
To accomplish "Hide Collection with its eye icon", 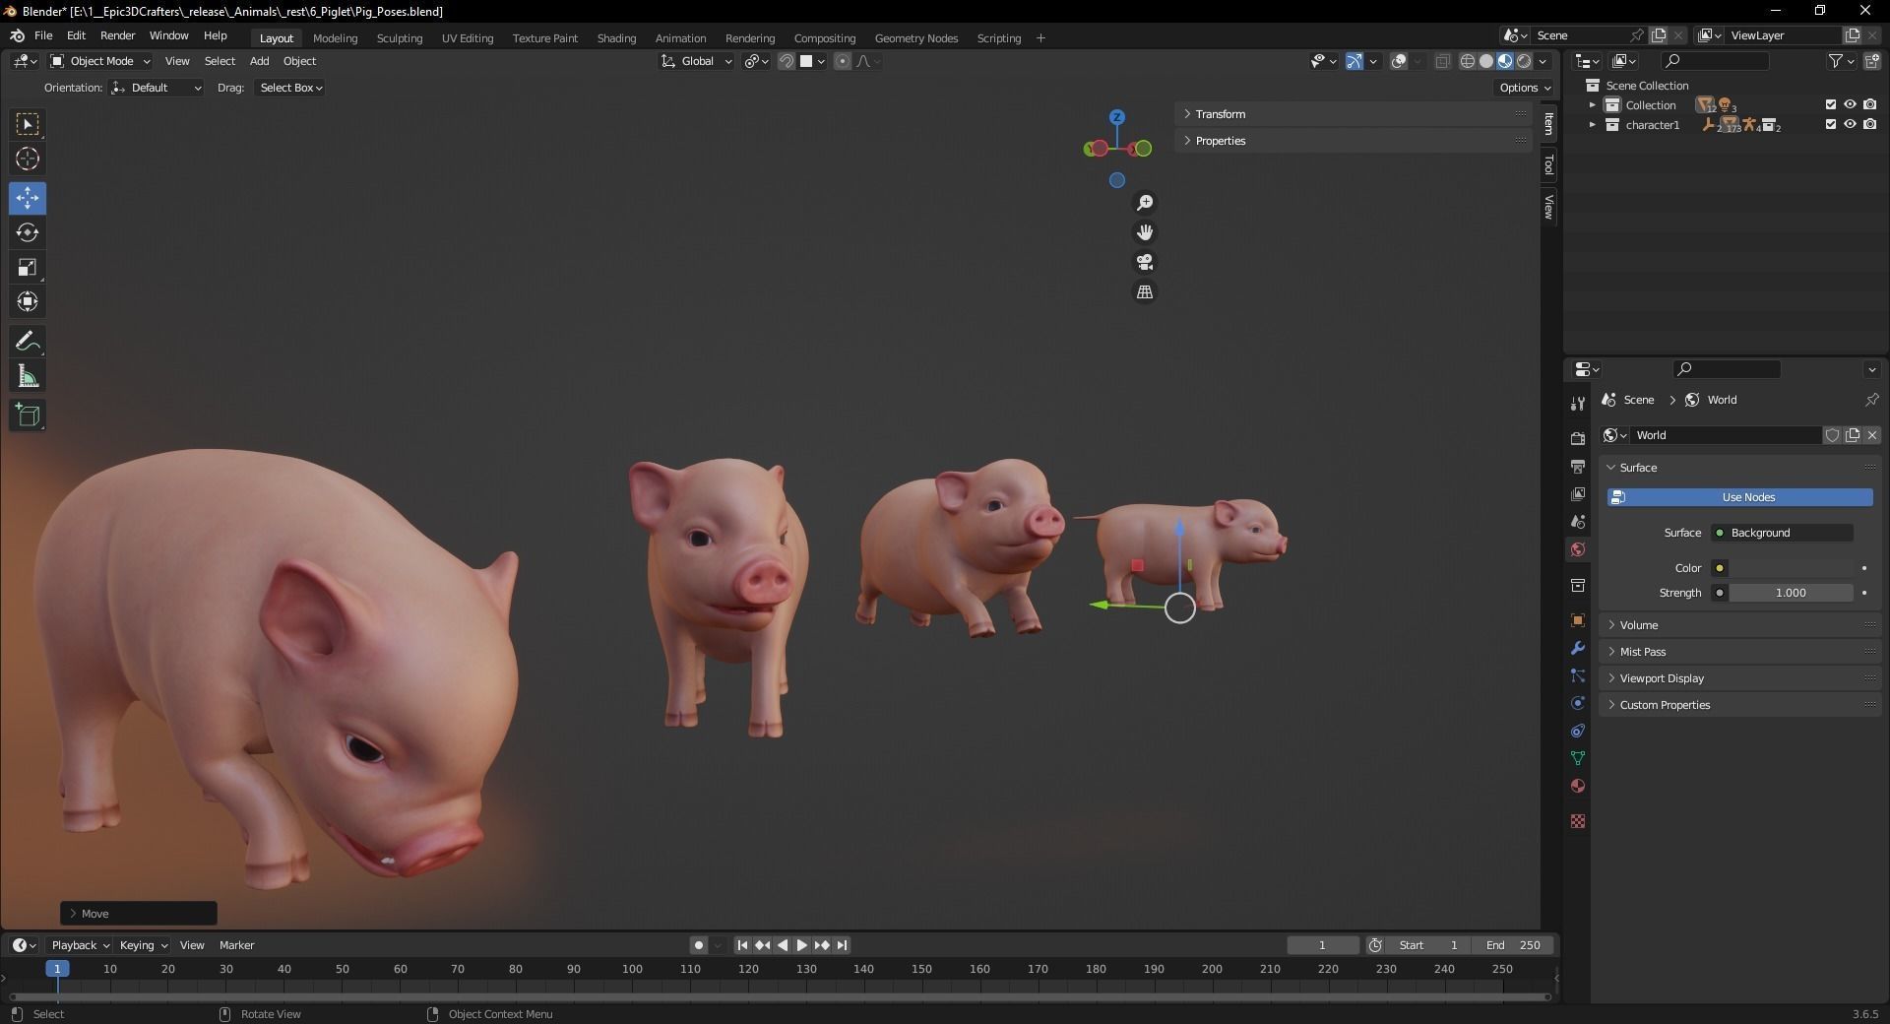I will point(1851,104).
